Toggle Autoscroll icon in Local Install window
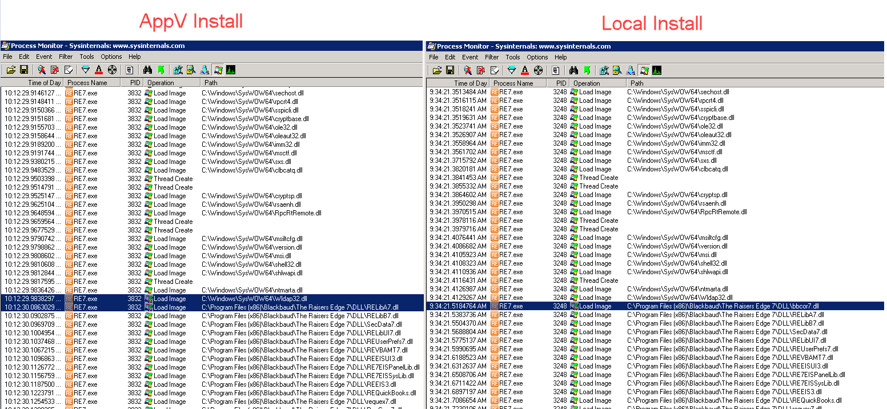 pos(480,70)
